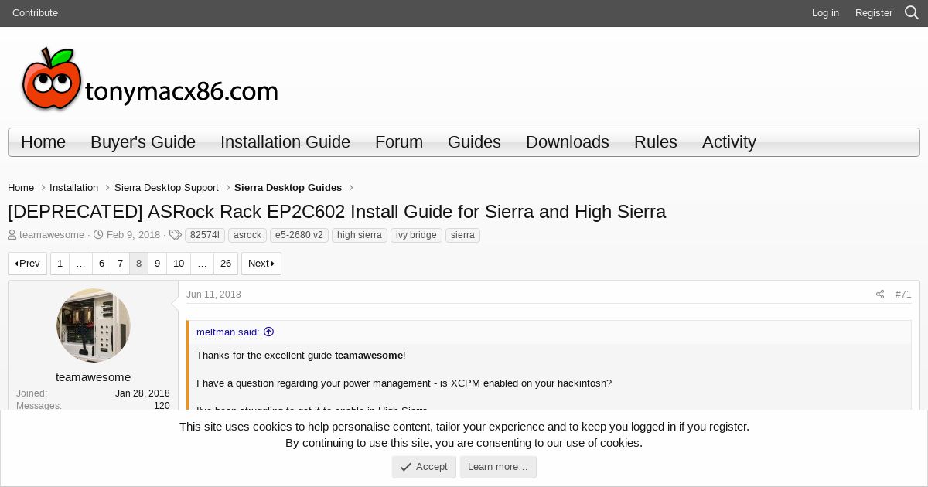The height and width of the screenshot is (487, 928).
Task: Select the asrock tag
Action: (x=247, y=235)
